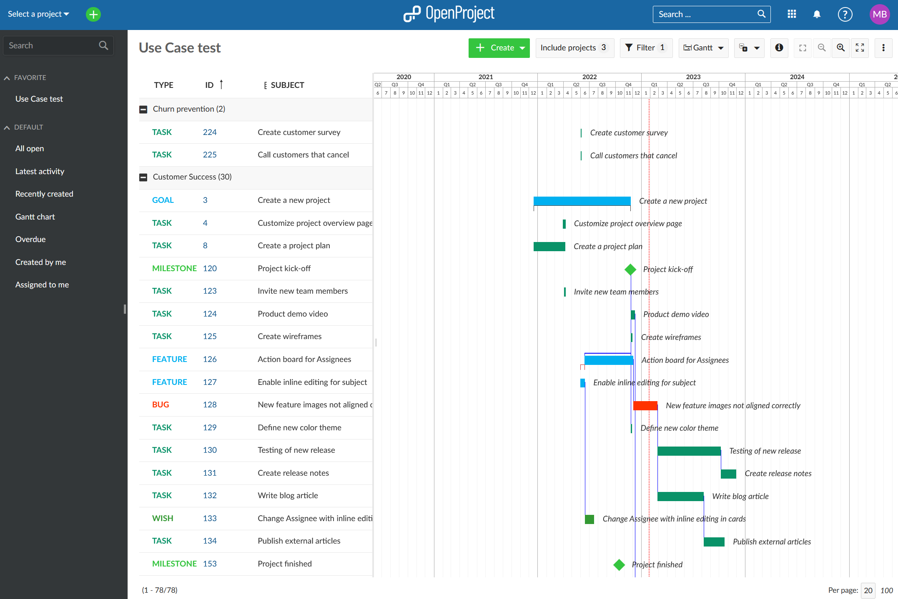The height and width of the screenshot is (599, 898).
Task: Open the Gantt chart sidebar view
Action: click(35, 217)
